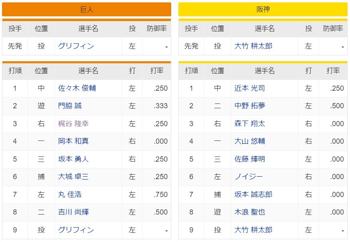Open catcher 大城 卓三 link
This screenshot has width=350, height=242.
[x=73, y=177]
